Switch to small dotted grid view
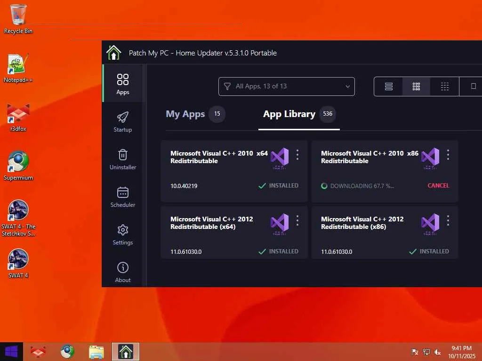This screenshot has height=361, width=482. point(444,86)
